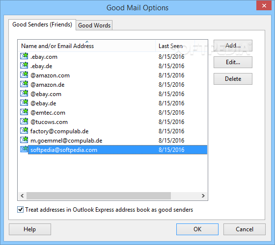
Task: Select the .ebay.com sender row
Action: point(112,57)
